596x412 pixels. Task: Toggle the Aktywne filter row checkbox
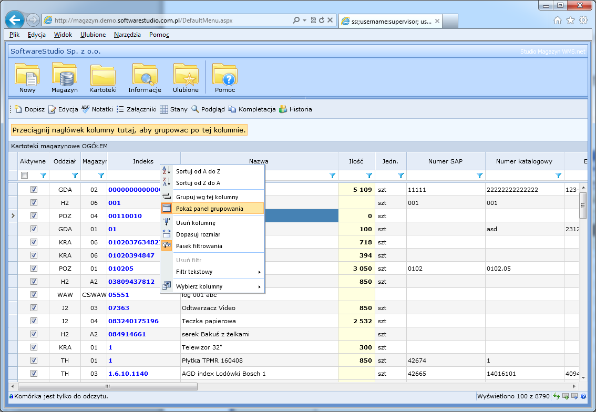(x=25, y=175)
